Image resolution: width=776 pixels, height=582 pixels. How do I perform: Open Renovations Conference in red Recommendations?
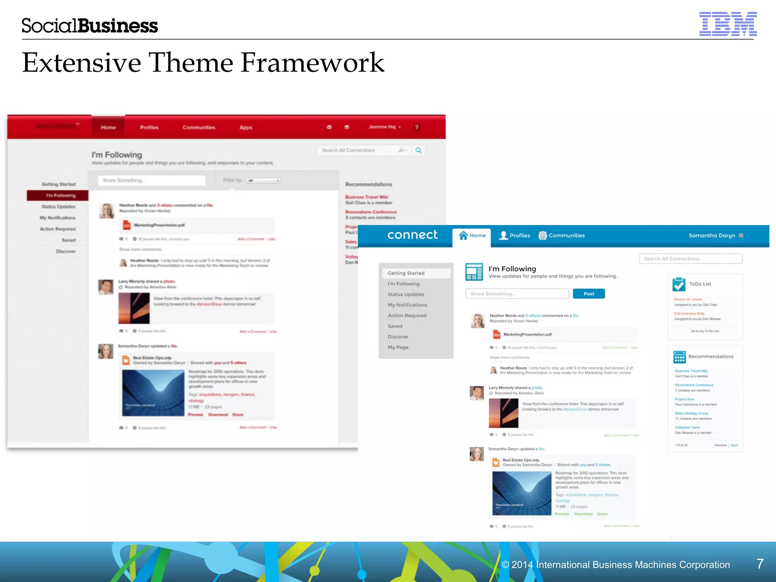371,212
